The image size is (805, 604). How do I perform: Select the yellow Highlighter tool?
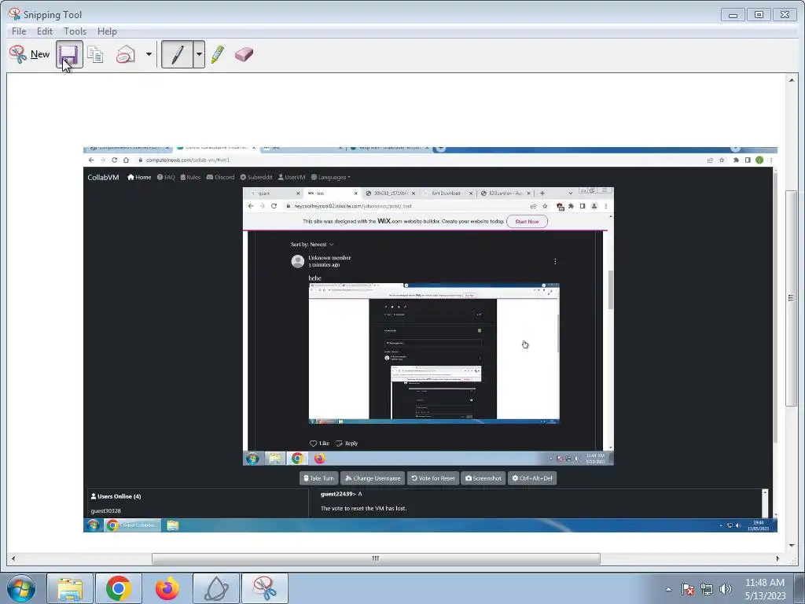tap(218, 54)
